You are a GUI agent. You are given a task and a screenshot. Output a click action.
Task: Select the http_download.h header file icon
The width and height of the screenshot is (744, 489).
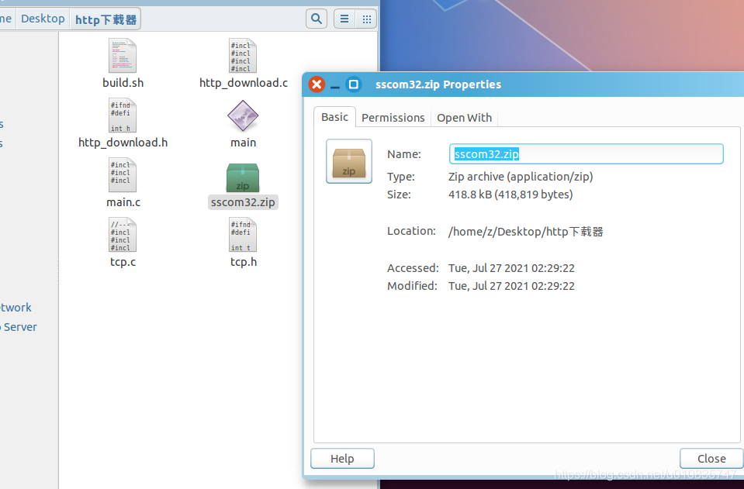pyautogui.click(x=123, y=115)
